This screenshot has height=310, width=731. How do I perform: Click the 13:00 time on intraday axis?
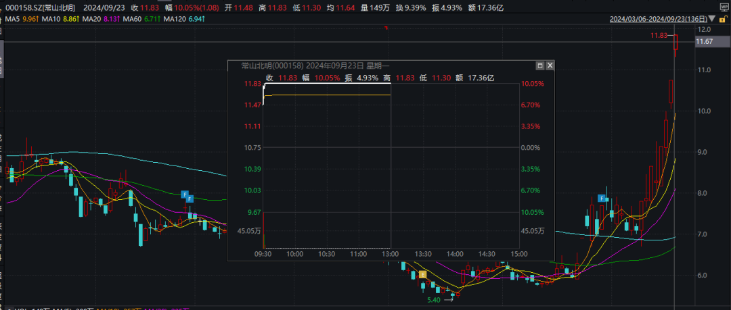click(x=391, y=254)
